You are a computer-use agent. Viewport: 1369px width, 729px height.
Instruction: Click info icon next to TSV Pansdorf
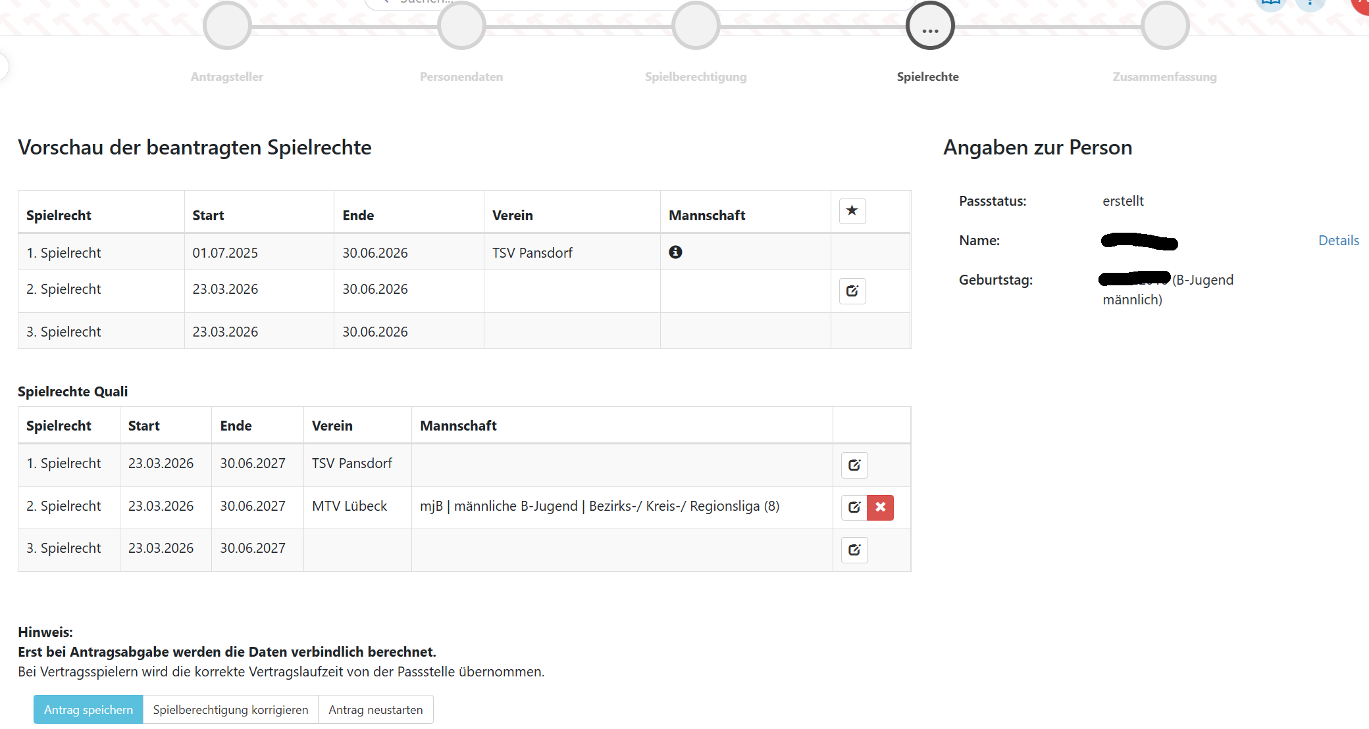[675, 252]
